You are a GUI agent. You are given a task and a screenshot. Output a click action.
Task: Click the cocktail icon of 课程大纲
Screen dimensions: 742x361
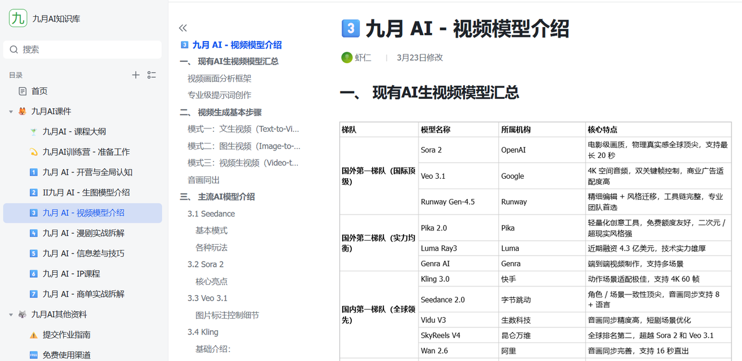point(34,131)
